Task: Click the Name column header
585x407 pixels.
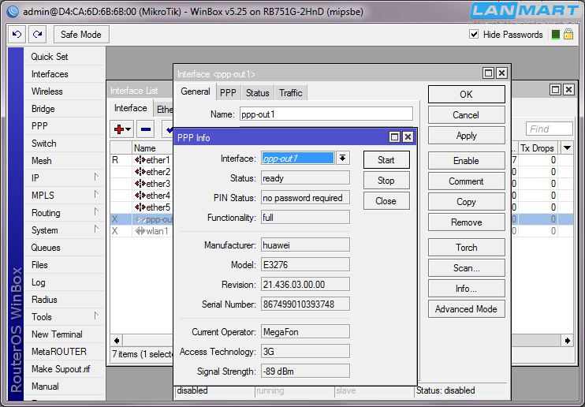Action: pyautogui.click(x=153, y=147)
